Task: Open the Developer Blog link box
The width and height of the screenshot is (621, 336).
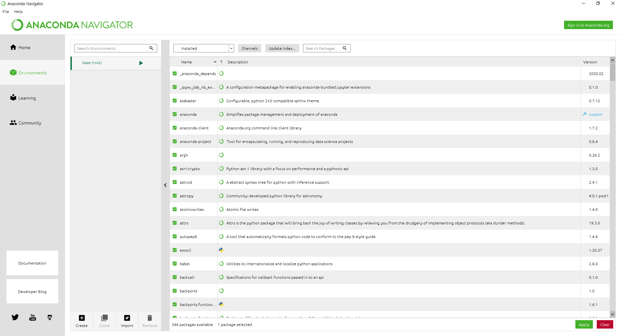Action: point(32,291)
